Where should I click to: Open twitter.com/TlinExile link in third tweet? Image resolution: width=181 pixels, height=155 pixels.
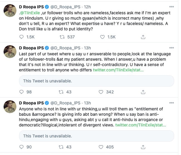pyautogui.click(x=141, y=125)
